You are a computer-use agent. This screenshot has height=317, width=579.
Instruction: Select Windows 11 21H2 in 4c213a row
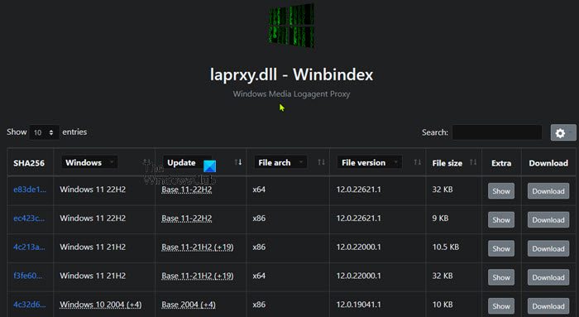click(x=93, y=247)
